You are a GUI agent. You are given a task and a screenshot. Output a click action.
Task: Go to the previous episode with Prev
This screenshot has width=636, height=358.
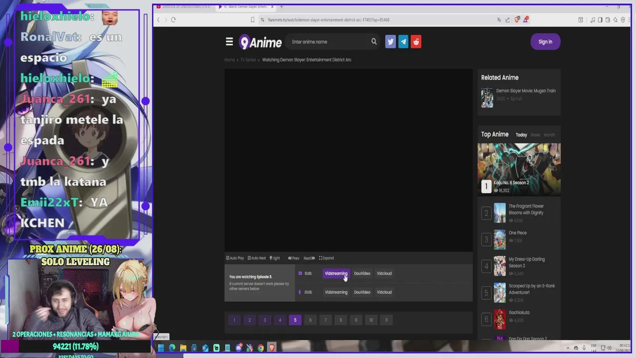(x=294, y=258)
